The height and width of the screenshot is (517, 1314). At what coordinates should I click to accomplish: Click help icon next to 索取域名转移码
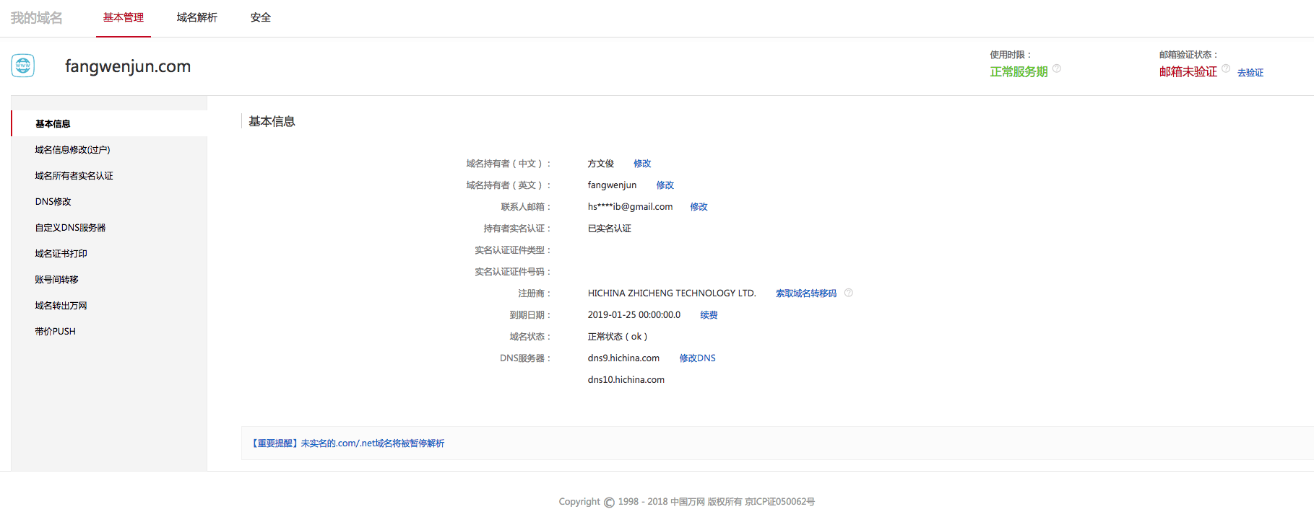[x=849, y=293]
